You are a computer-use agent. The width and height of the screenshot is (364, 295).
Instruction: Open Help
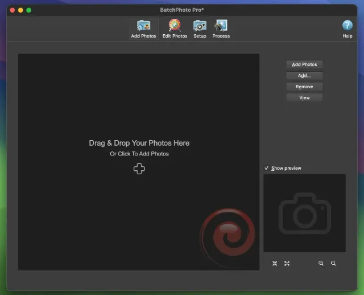click(348, 29)
